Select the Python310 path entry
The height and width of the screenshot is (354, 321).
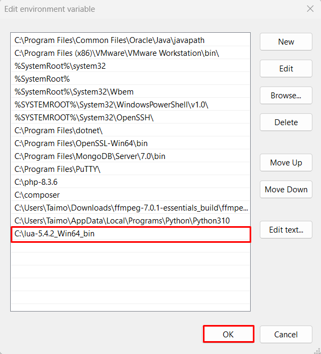click(x=130, y=221)
